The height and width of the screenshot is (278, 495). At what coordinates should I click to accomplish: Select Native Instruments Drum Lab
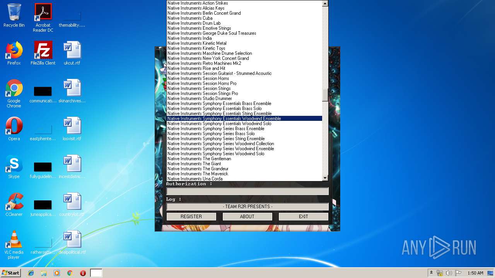pyautogui.click(x=244, y=23)
